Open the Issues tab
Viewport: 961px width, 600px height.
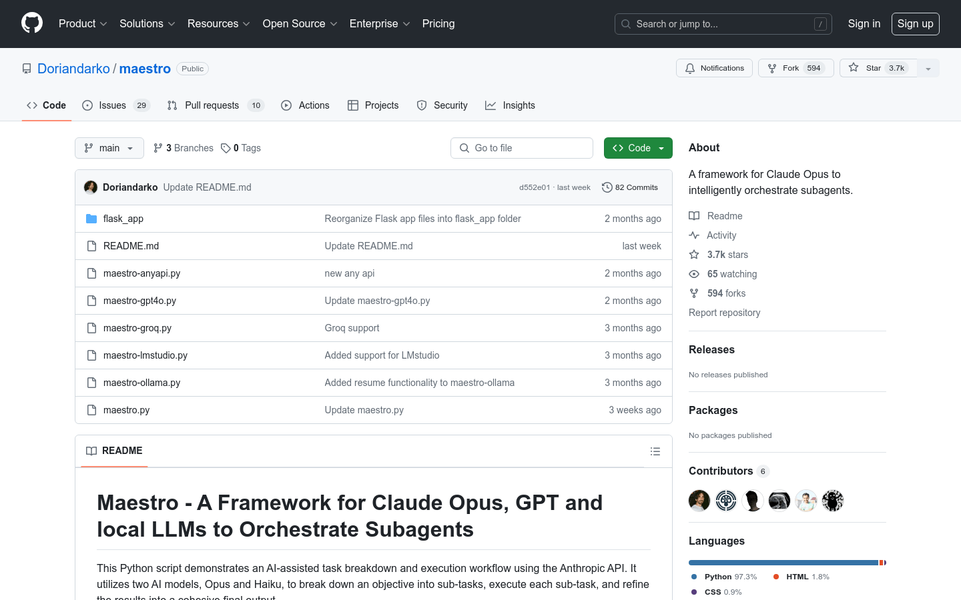pyautogui.click(x=116, y=105)
